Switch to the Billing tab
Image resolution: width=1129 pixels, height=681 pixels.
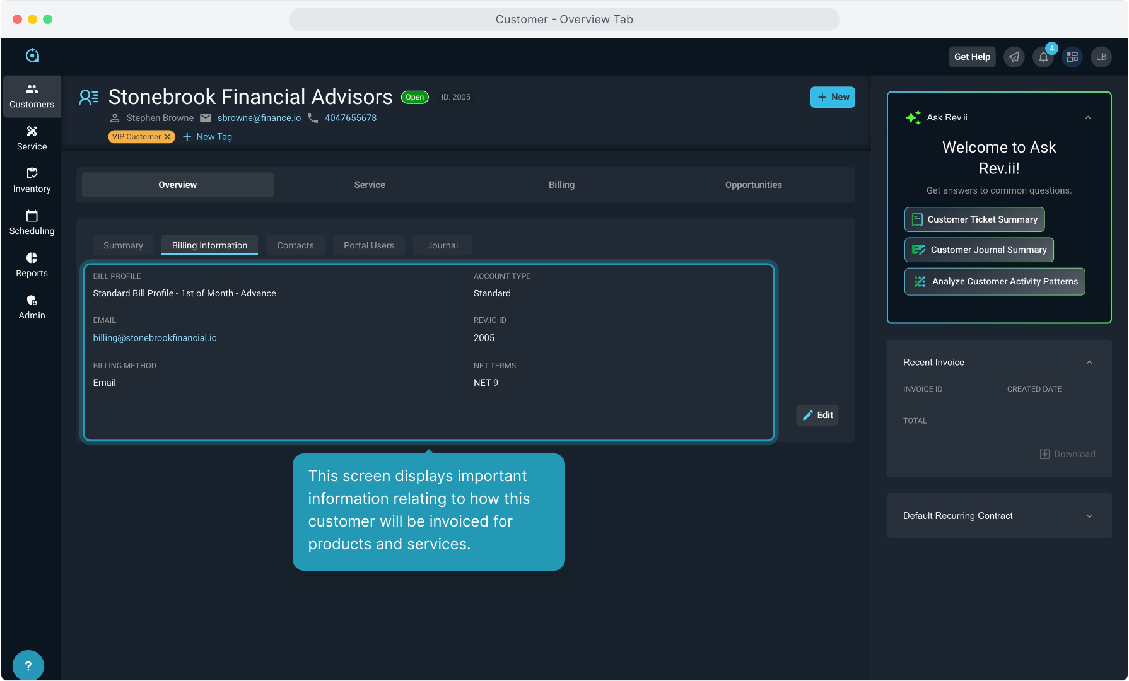[561, 185]
